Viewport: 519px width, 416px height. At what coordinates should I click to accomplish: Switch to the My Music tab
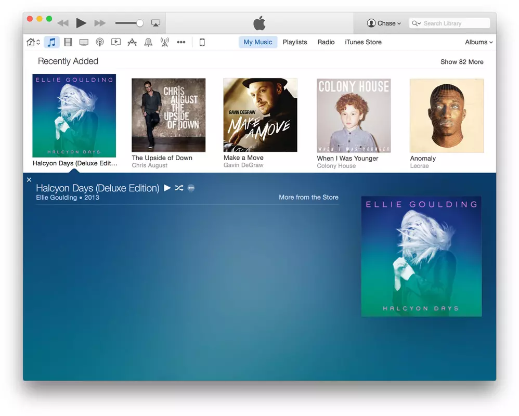258,42
